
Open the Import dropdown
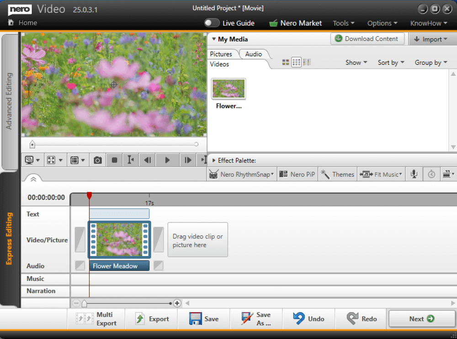[x=431, y=39]
